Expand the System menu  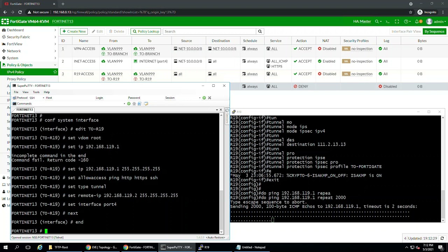pyautogui.click(x=29, y=58)
